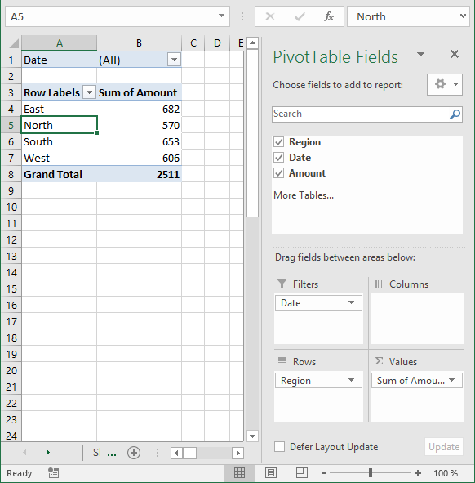Select column D header
Screen dimensions: 475x483
(217, 43)
